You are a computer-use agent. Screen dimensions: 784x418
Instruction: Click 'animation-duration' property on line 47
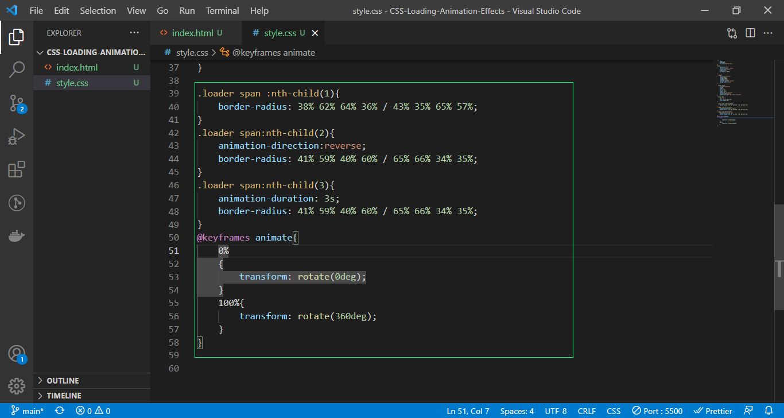pos(266,198)
